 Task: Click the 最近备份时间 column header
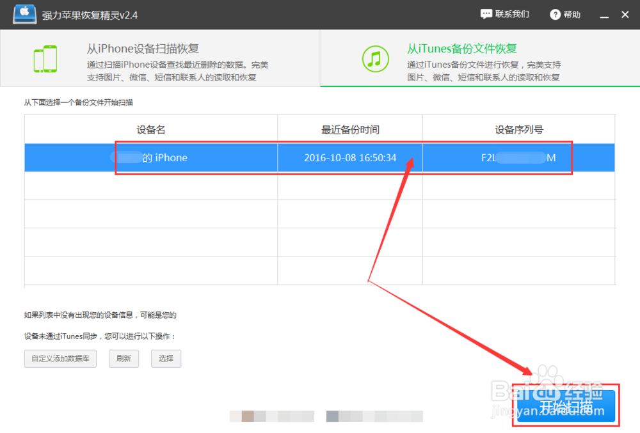[x=349, y=129]
